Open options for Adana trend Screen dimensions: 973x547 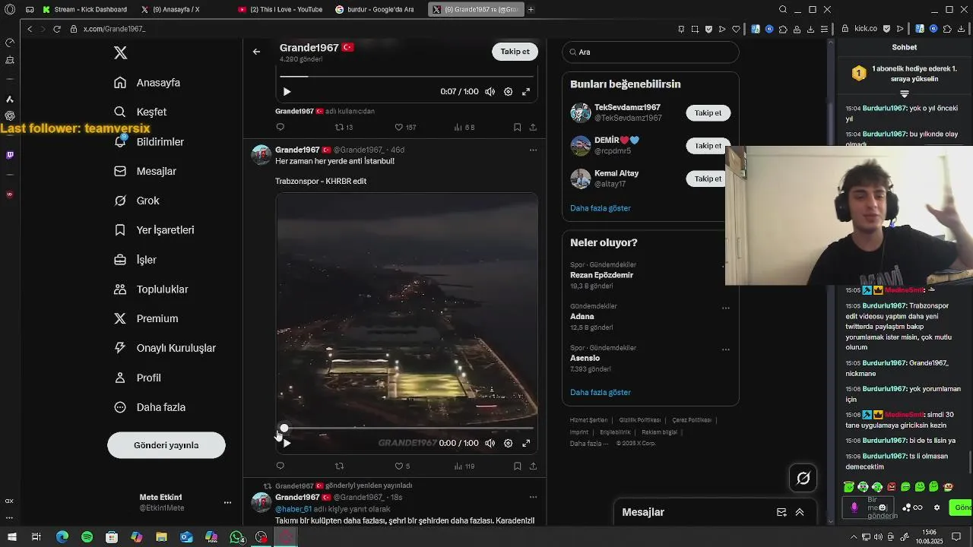(725, 308)
